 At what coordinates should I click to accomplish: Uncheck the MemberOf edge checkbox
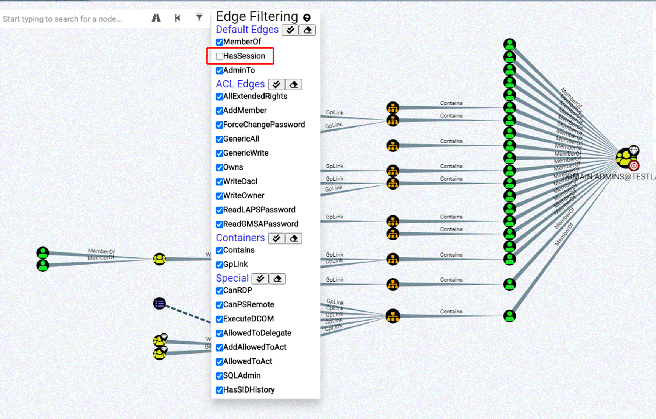click(220, 42)
